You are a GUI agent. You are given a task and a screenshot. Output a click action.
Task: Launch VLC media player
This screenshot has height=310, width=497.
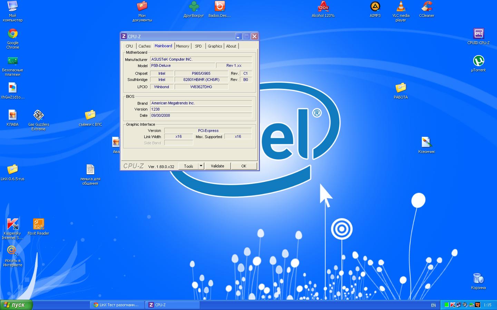pyautogui.click(x=401, y=11)
